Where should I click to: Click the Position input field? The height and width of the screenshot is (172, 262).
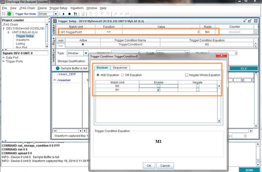tap(223, 53)
